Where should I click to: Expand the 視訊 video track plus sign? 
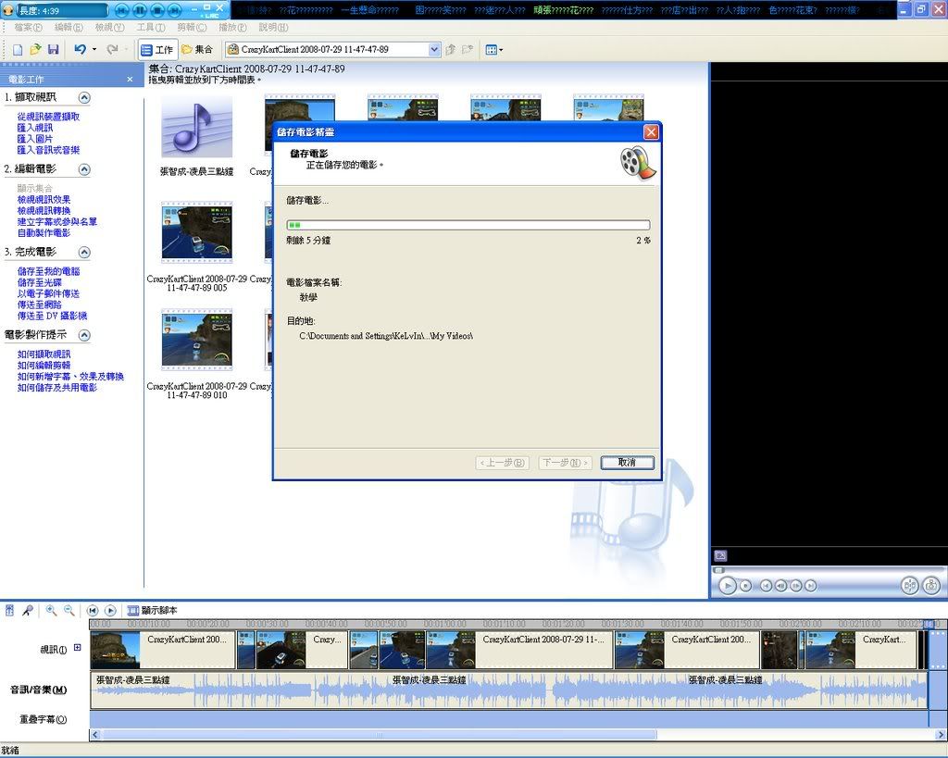78,648
